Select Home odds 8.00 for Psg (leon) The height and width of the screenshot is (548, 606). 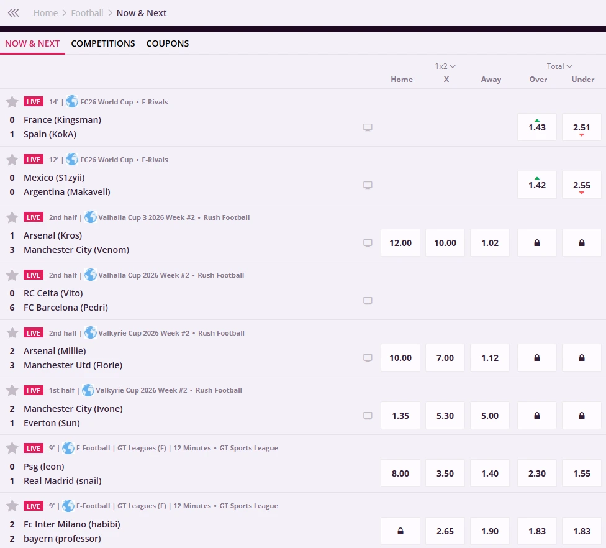[400, 473]
